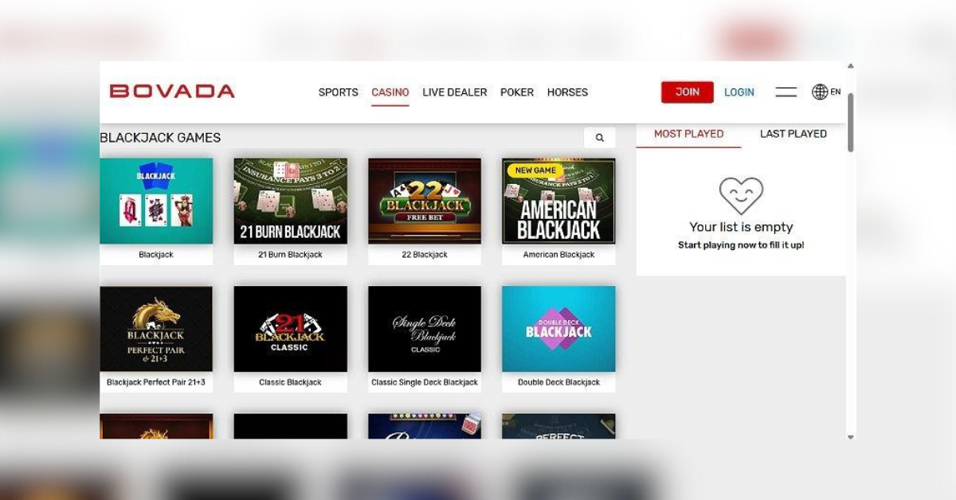Switch to the Most Played tab
This screenshot has width=956, height=500.
688,134
